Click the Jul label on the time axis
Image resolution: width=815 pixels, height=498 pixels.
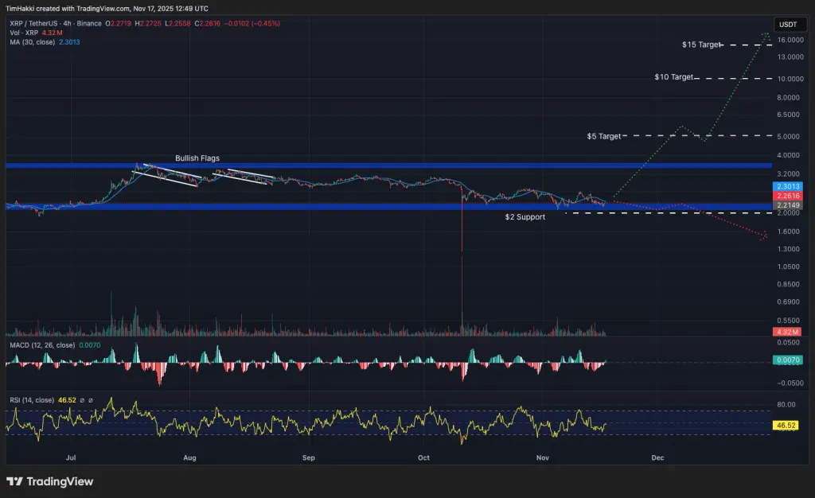(71, 457)
